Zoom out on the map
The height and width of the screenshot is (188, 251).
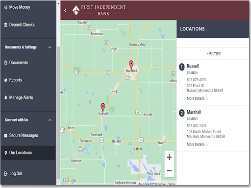click(x=169, y=170)
